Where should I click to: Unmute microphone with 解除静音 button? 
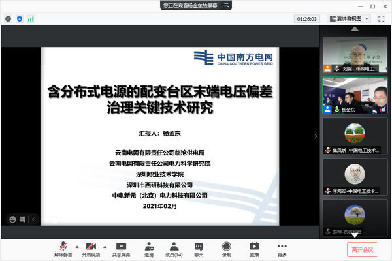(x=63, y=248)
